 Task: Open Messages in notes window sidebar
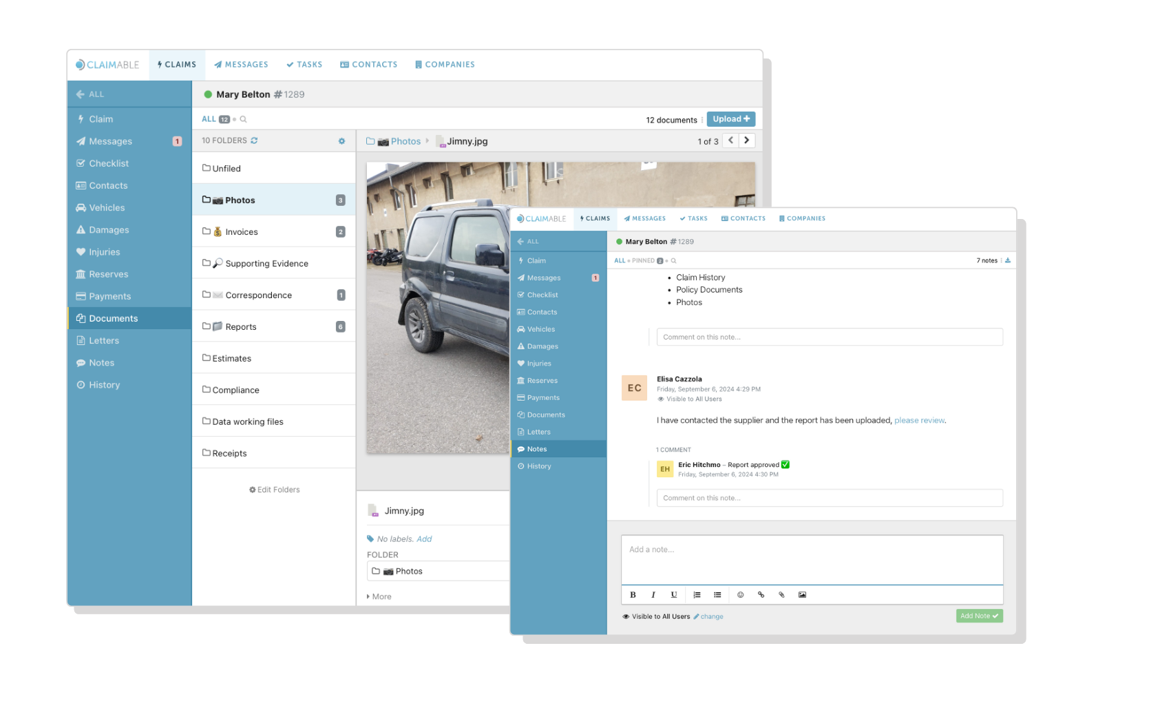pos(558,278)
